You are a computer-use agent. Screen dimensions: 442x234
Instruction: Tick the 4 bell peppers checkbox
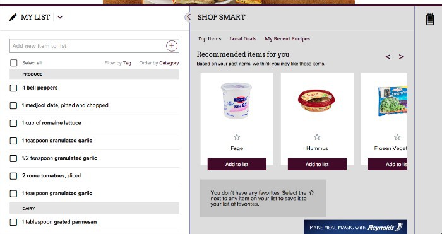[13, 88]
